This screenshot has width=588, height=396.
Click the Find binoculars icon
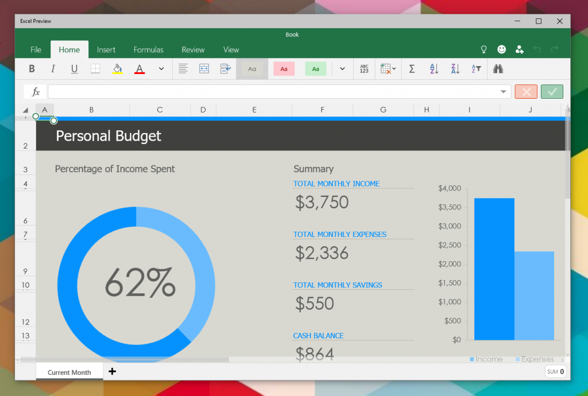coord(497,68)
